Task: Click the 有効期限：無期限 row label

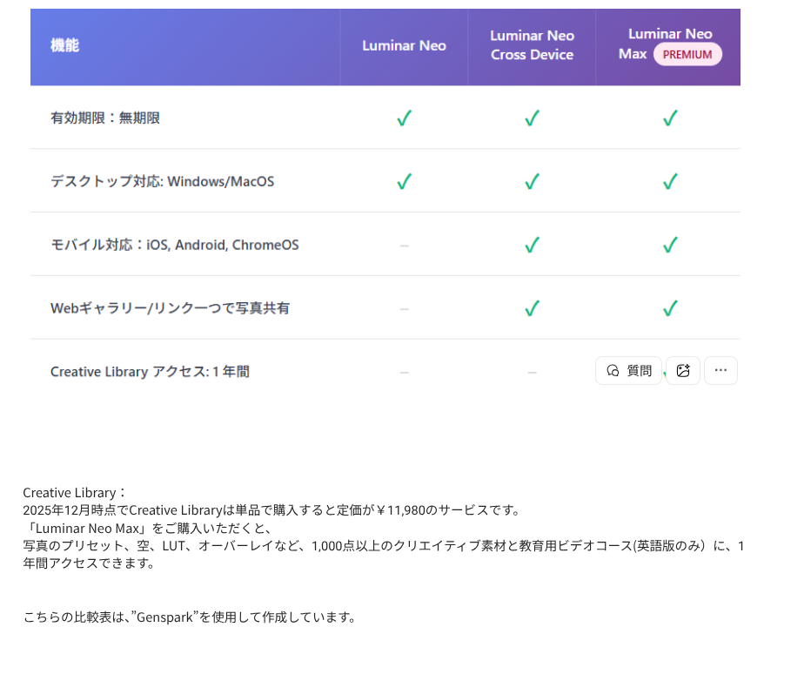Action: 105,118
